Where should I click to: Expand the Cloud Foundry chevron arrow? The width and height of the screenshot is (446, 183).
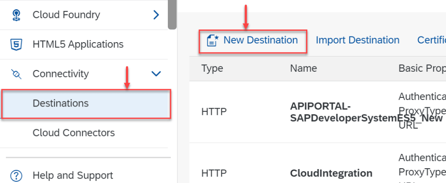157,15
